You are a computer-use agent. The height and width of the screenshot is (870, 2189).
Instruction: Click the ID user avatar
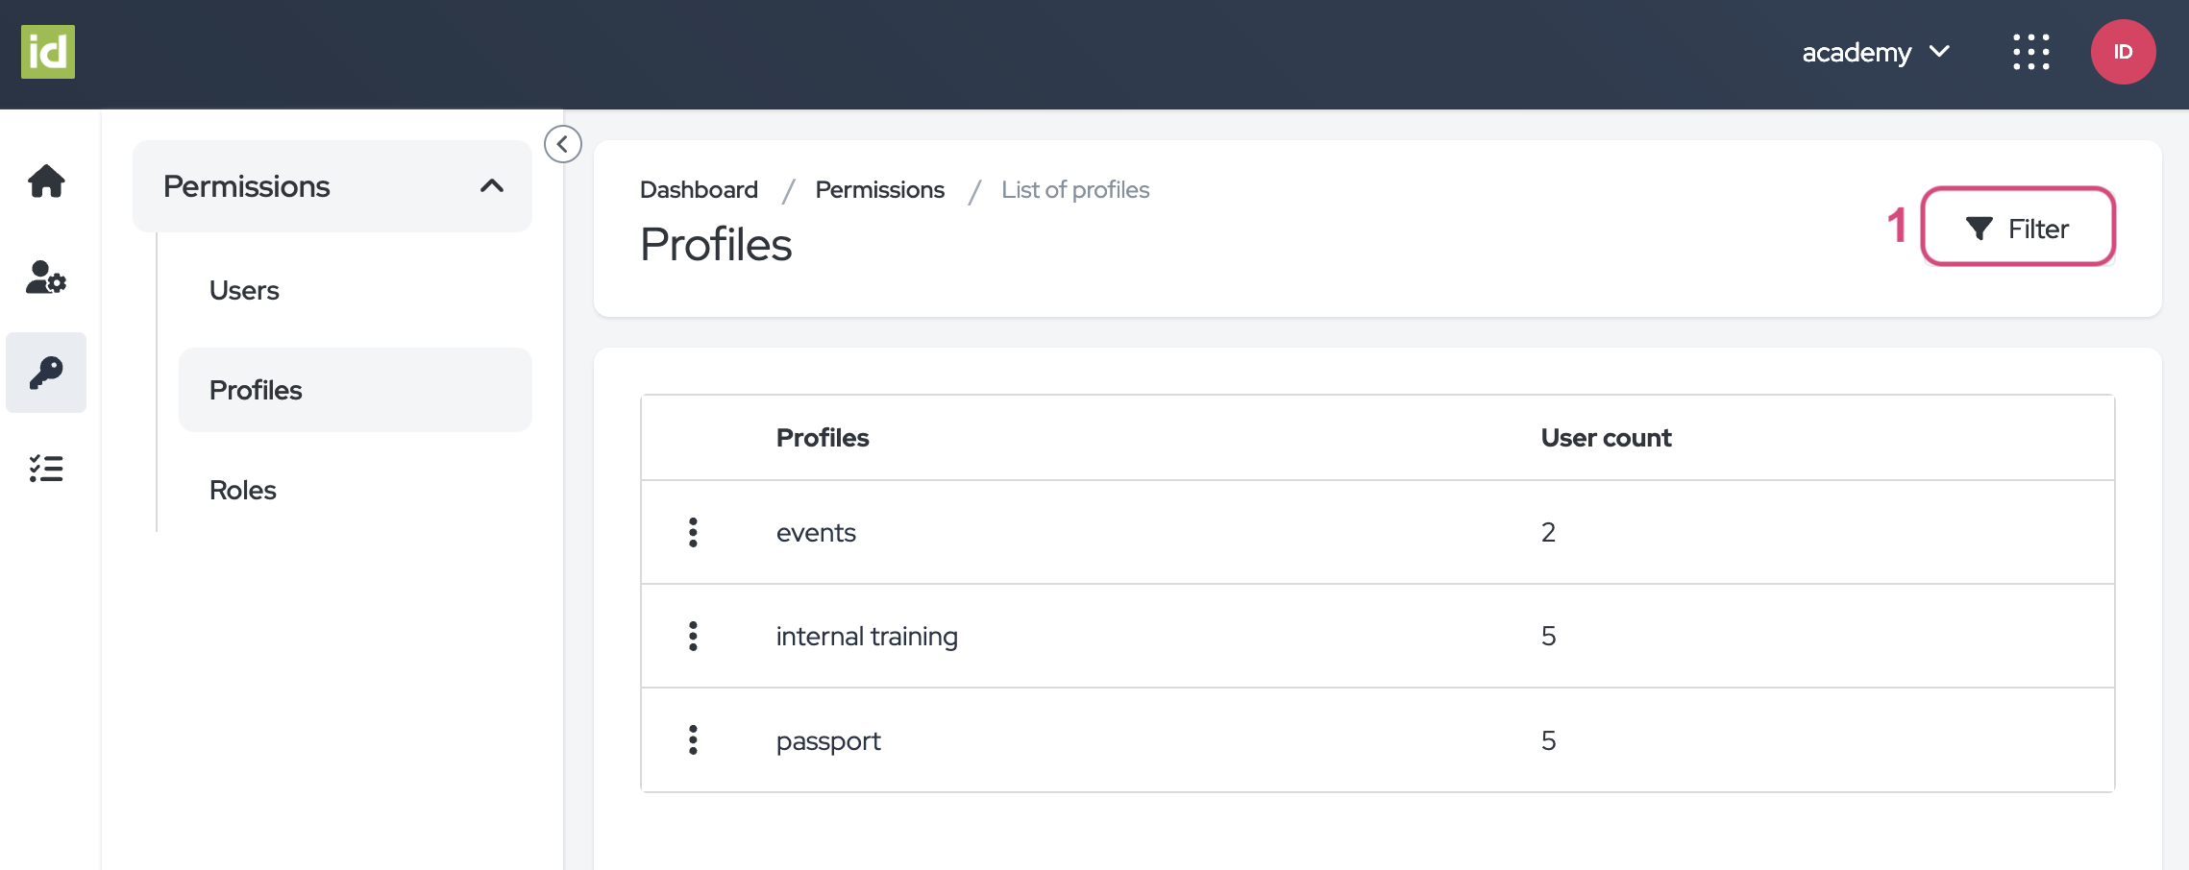[2122, 52]
